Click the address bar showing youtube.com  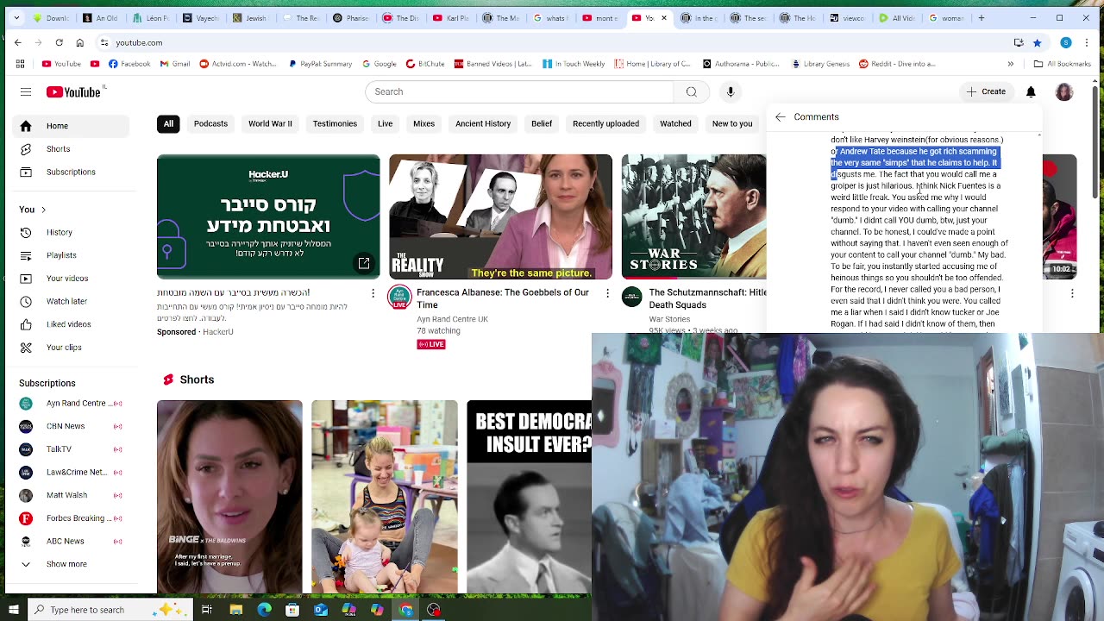pos(552,42)
